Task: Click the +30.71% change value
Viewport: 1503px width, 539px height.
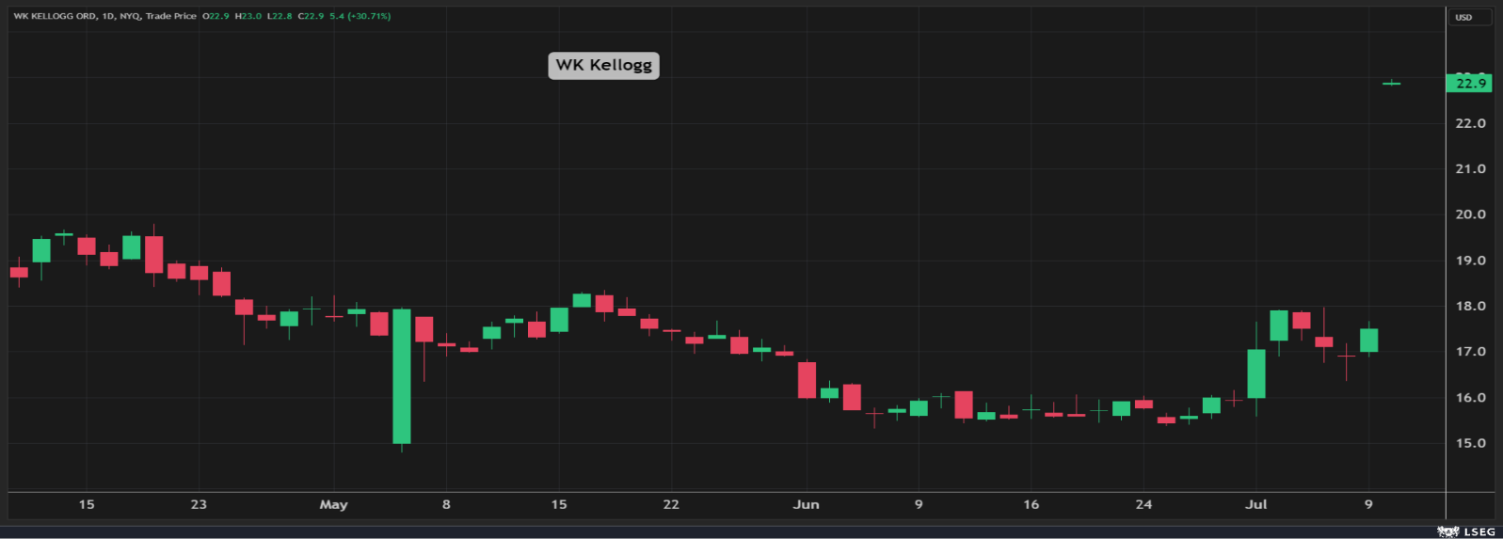Action: 368,16
